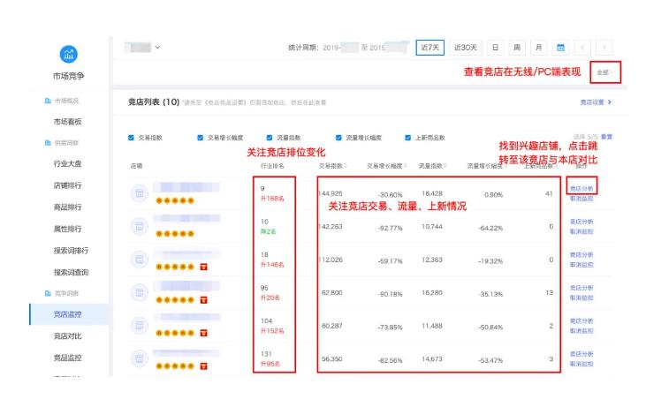The width and height of the screenshot is (646, 407).
Task: Open the calendar date picker icon
Action: pos(560,48)
